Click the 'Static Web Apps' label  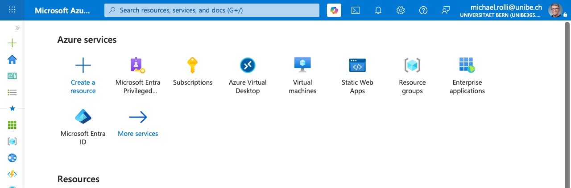click(357, 86)
